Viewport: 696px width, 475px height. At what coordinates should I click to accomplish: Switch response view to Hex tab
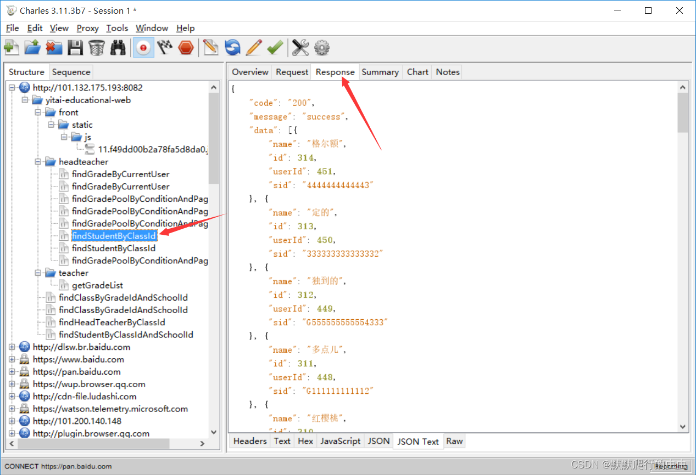coord(305,441)
